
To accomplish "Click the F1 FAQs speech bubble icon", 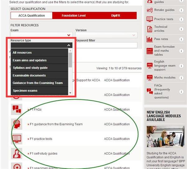I will point(16,109).
